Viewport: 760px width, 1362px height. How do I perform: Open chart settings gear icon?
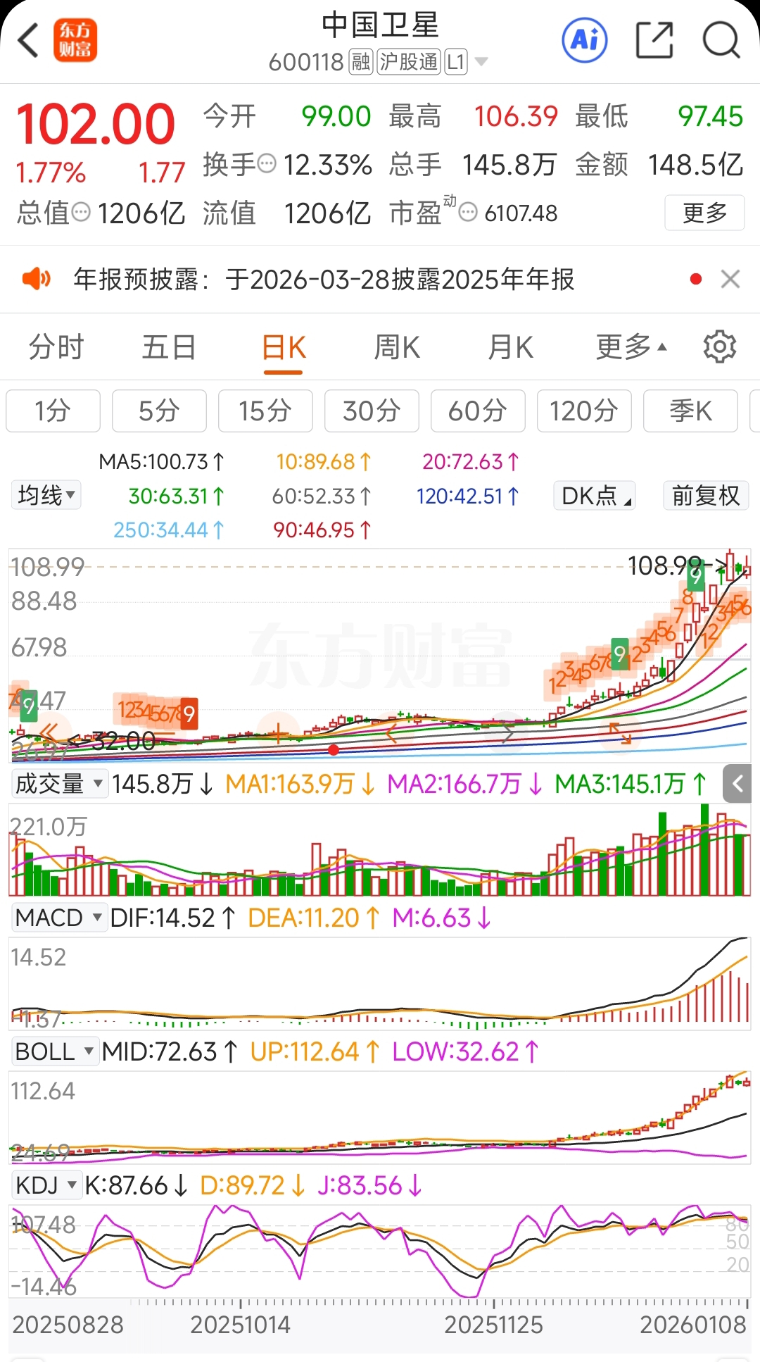(719, 346)
